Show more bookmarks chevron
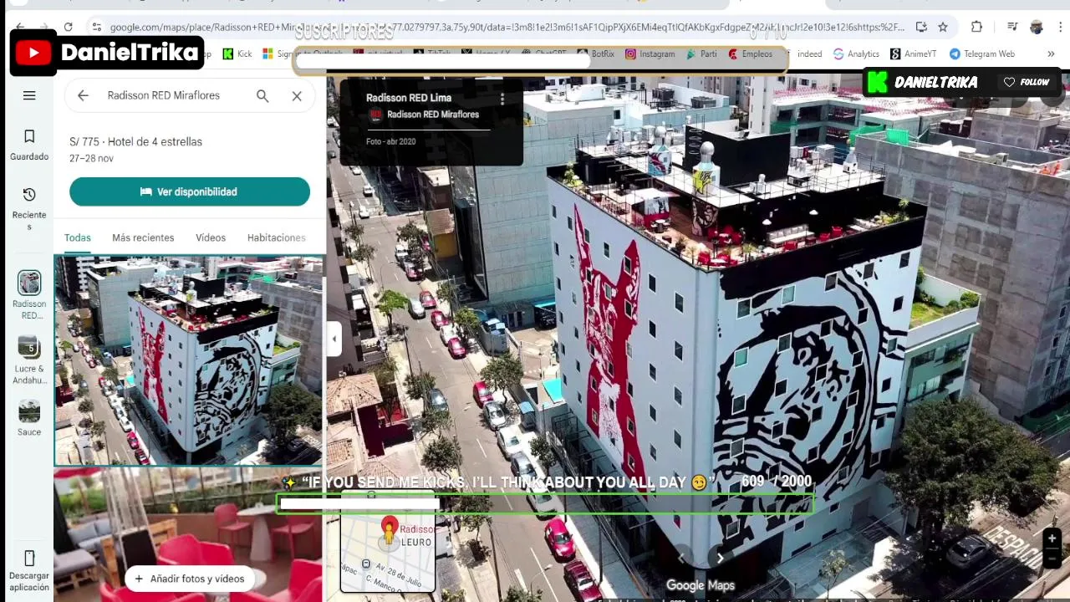1070x602 pixels. pos(1051,54)
